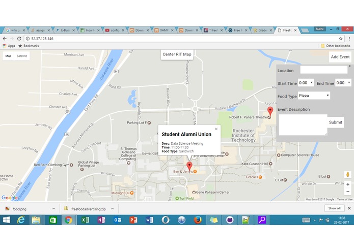354x251 pixels.
Task: Close the downloads bar
Action: pyautogui.click(x=349, y=208)
